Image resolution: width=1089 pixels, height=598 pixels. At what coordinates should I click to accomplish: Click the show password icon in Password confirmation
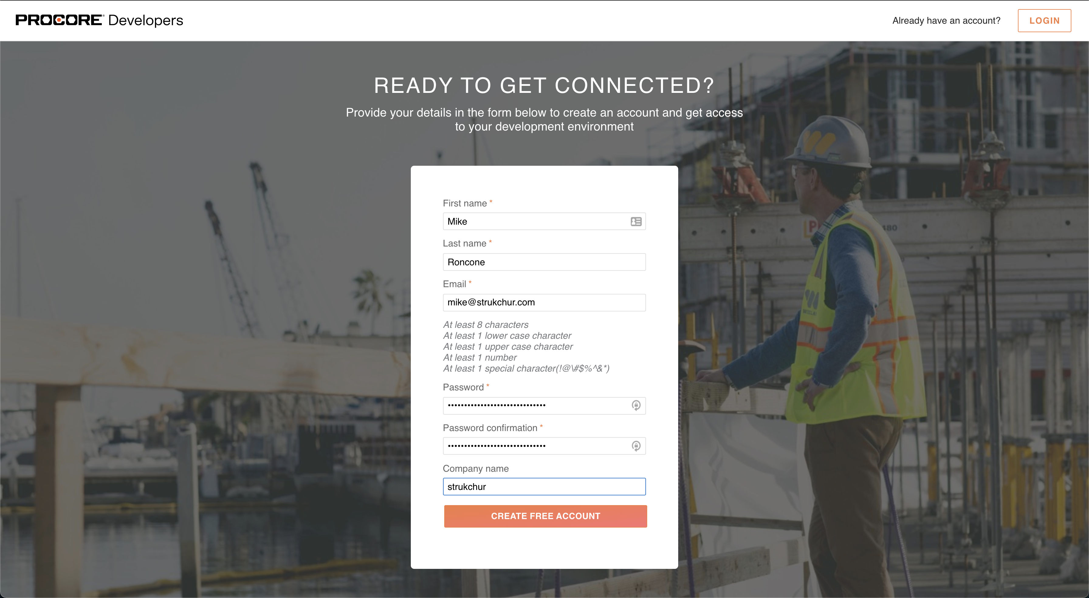(x=636, y=446)
